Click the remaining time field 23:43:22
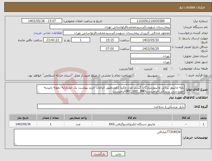Image resolution: width=212 pixels, height=161 pixels. coord(53,40)
